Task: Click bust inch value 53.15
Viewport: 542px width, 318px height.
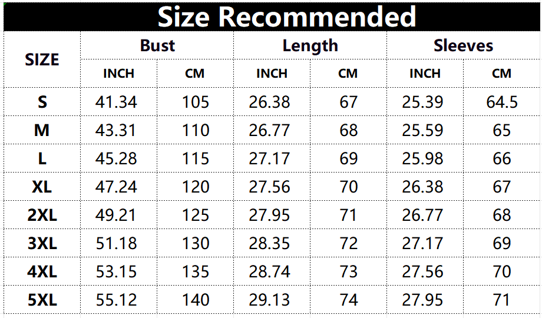Action: pyautogui.click(x=116, y=271)
